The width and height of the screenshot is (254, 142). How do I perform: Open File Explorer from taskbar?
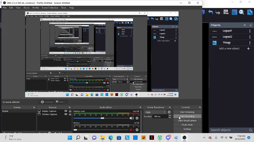(x=102, y=138)
